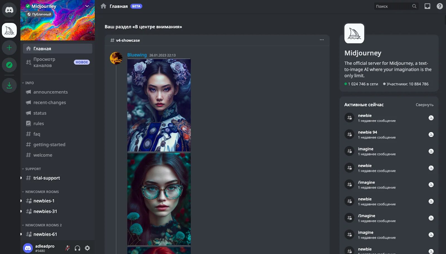Open the newbies-31 channel

pyautogui.click(x=57, y=211)
